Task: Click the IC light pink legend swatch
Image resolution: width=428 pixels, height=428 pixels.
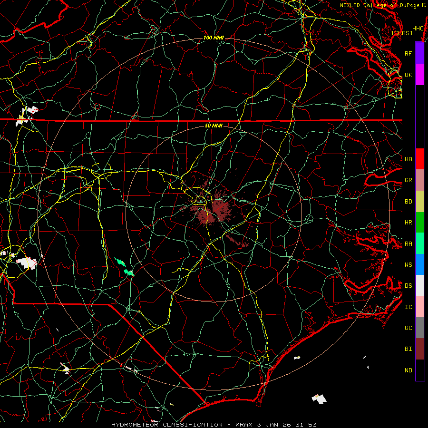Action: (x=420, y=307)
